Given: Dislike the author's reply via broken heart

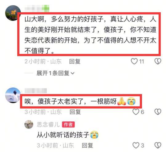Looking at the screenshot, I should pyautogui.click(x=158, y=145).
